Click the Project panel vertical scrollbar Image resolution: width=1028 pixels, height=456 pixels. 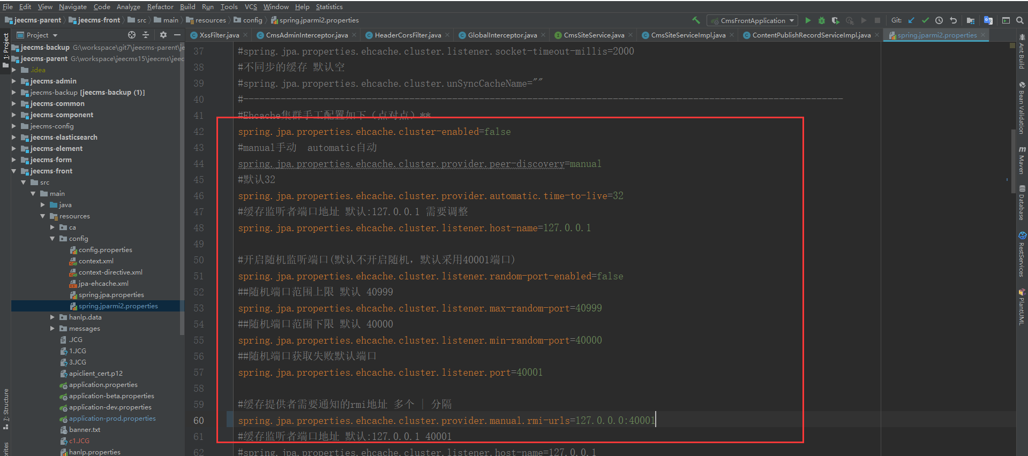(x=182, y=187)
